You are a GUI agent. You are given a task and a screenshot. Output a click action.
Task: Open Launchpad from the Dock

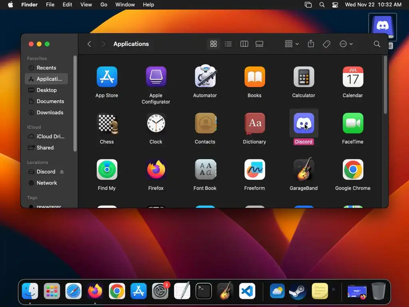tap(52, 291)
